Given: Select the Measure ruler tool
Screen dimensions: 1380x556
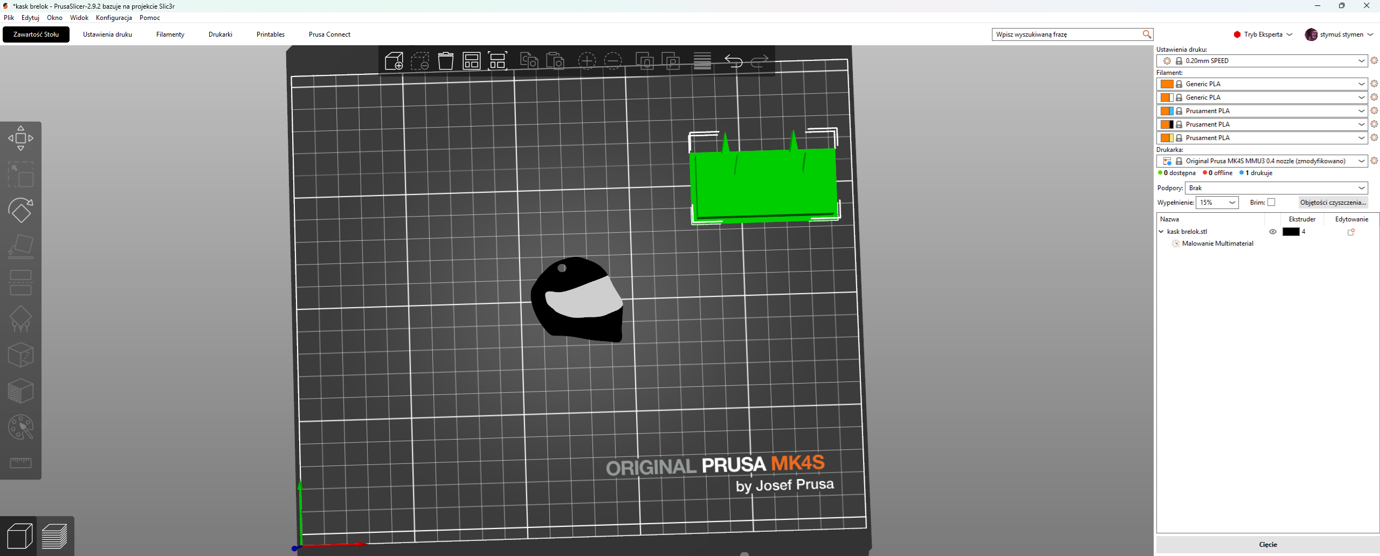Looking at the screenshot, I should 20,463.
